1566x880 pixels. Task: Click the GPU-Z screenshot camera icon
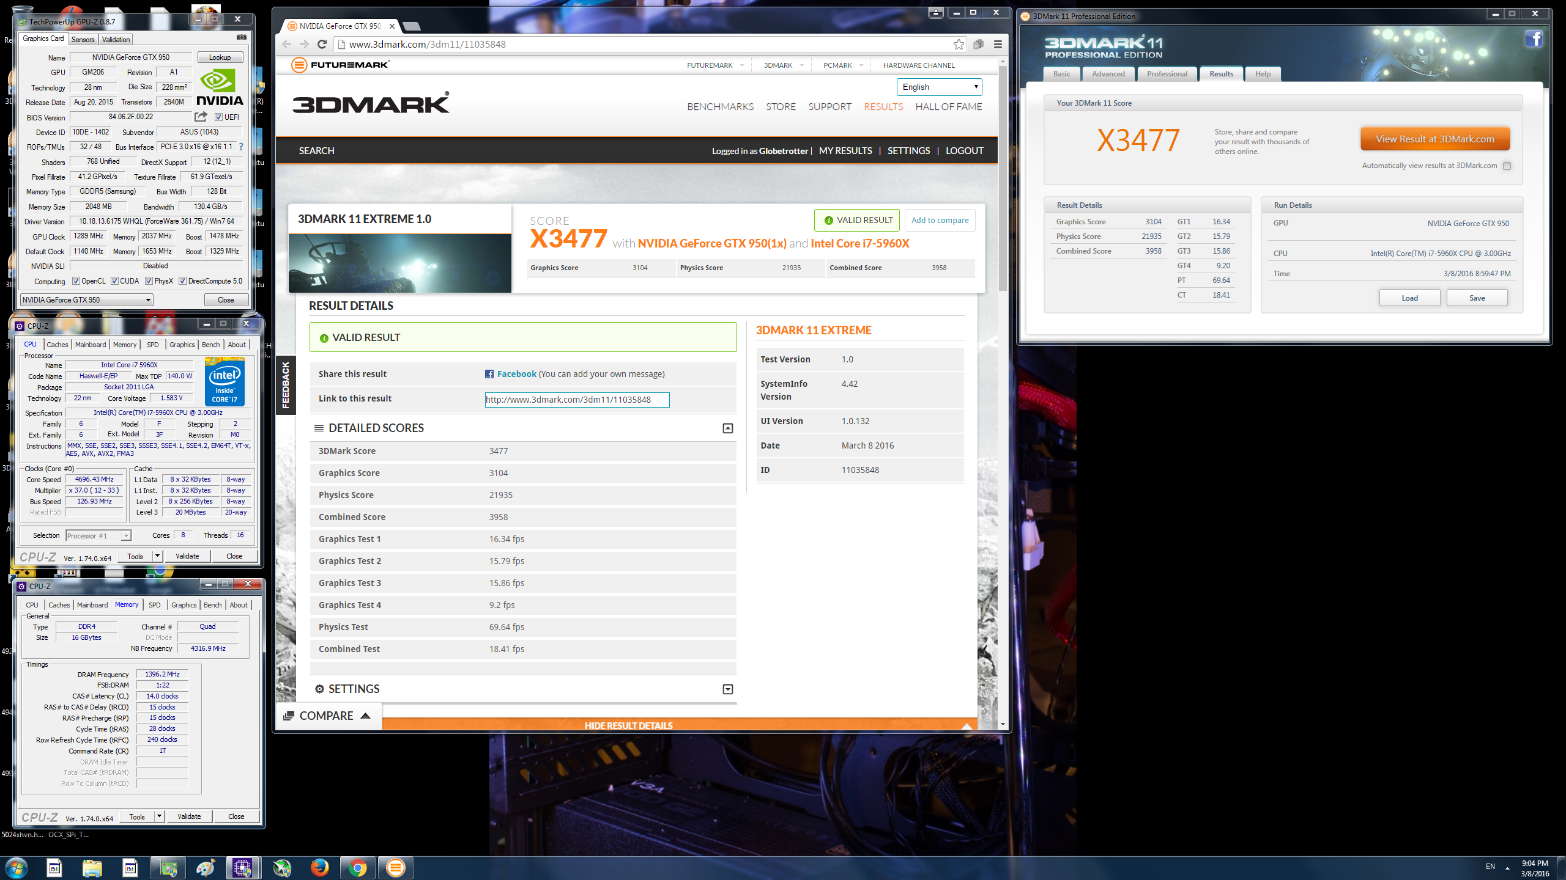(242, 37)
